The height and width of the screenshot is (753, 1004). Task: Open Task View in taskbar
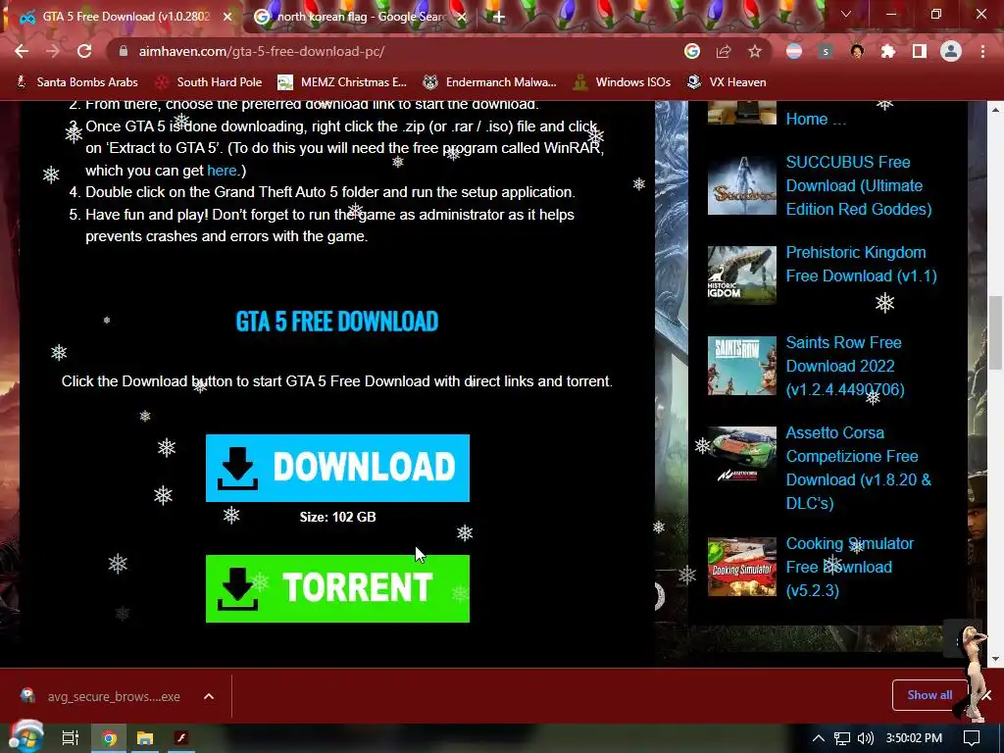click(x=70, y=738)
